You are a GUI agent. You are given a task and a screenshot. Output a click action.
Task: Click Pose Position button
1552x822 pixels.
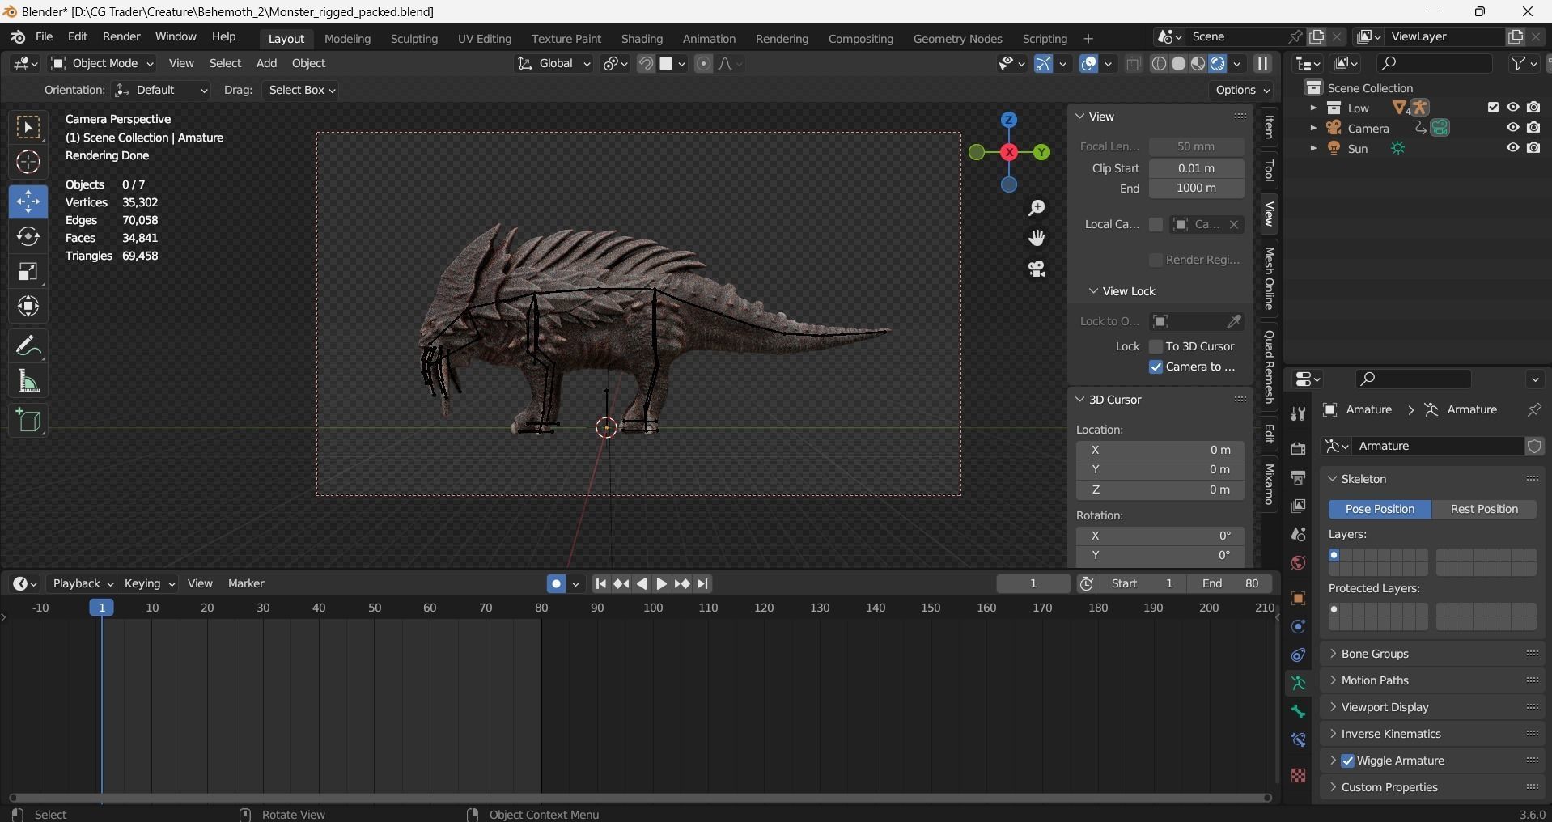coord(1380,509)
